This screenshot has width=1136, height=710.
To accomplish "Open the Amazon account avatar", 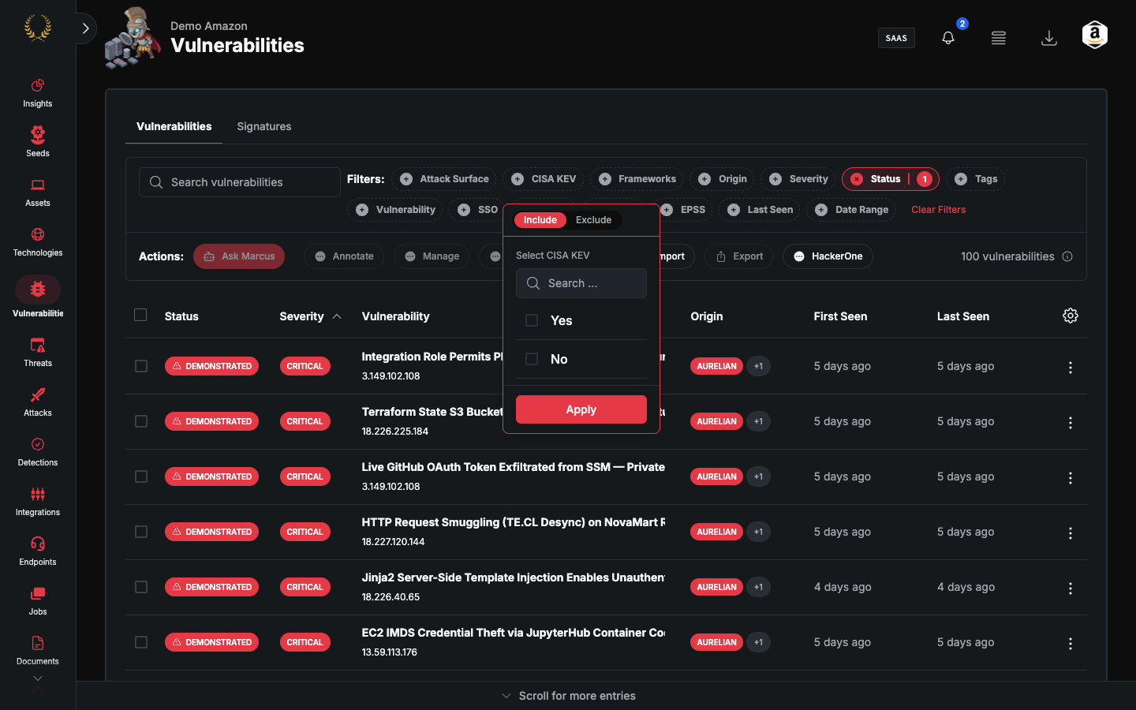I will [1094, 35].
